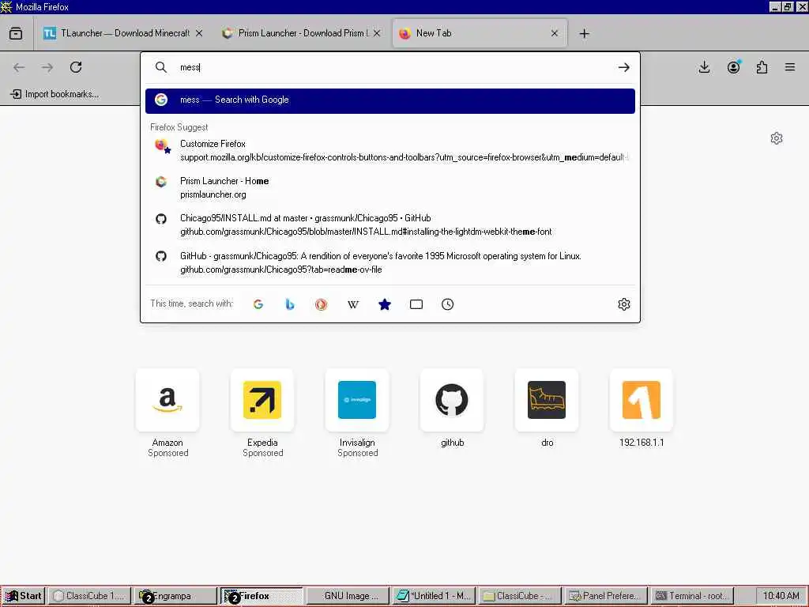Switch to Engrampa taskbar item
This screenshot has height=607, width=809.
[175, 596]
